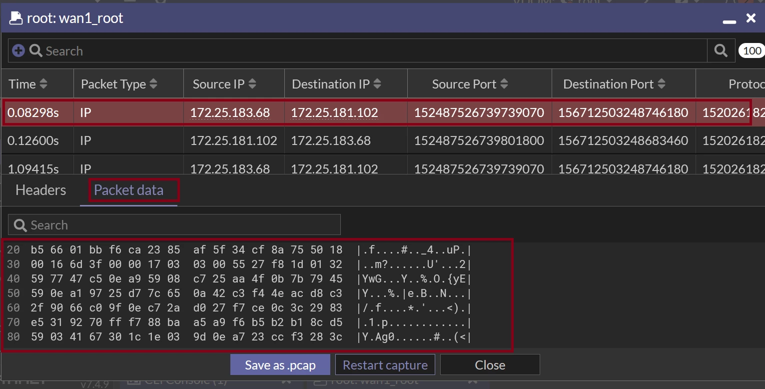The height and width of the screenshot is (389, 765).
Task: Switch to the Headers tab
Action: coord(41,190)
